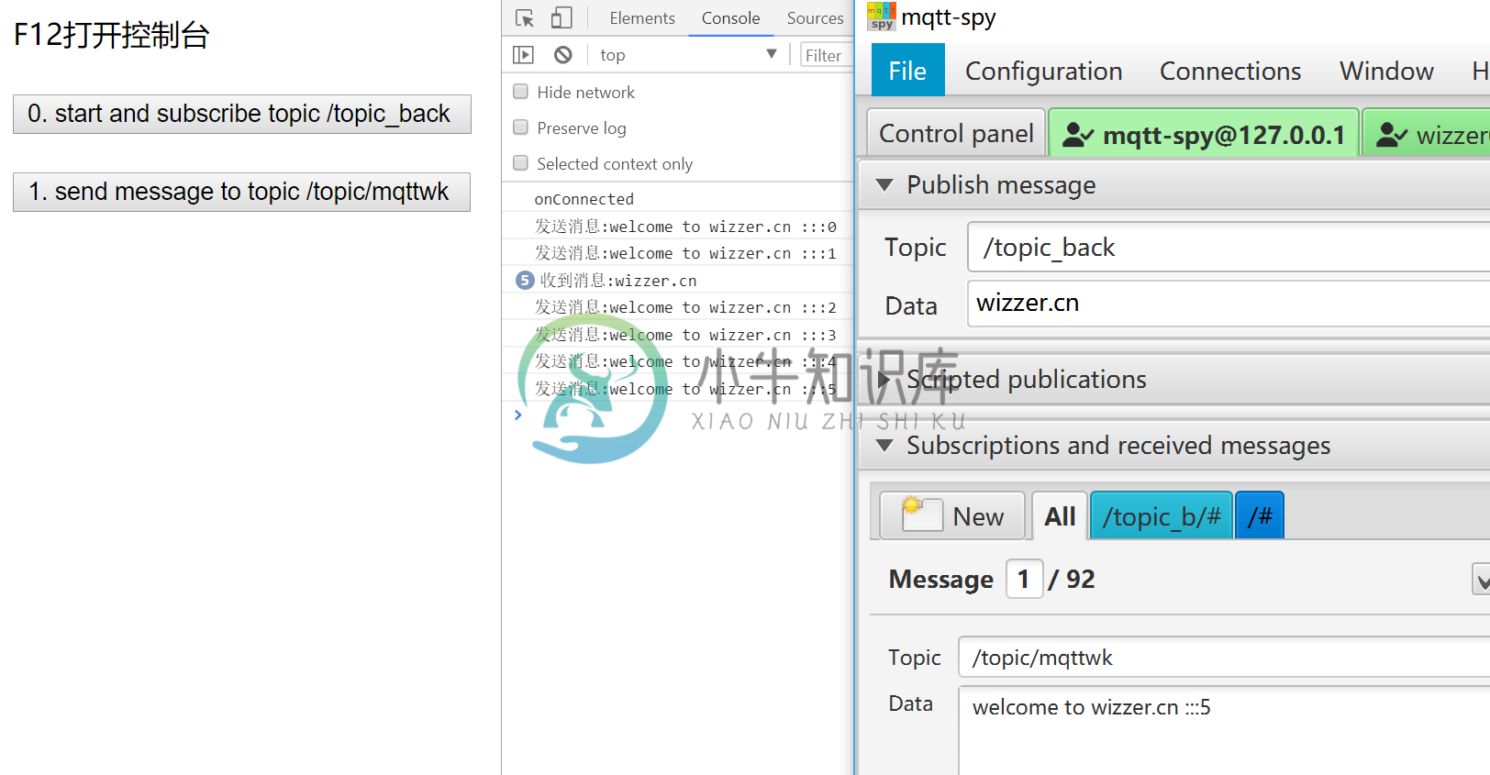Enable the Preserve log checkbox
1490x775 pixels.
(520, 127)
